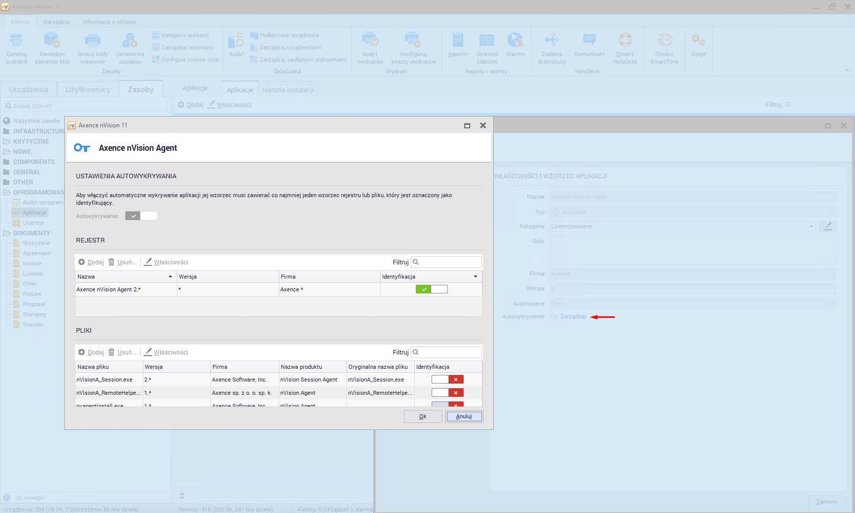Enable identification for nVisionA_RemoteHelper file

click(447, 393)
